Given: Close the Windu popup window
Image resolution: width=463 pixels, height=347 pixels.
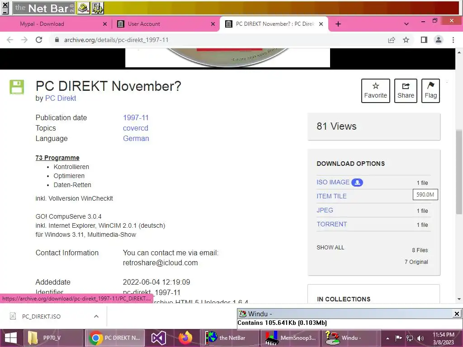Looking at the screenshot, I should pos(457,314).
